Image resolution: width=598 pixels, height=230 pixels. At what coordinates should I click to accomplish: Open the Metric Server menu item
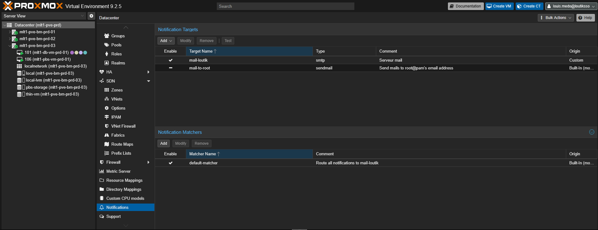coord(126,171)
